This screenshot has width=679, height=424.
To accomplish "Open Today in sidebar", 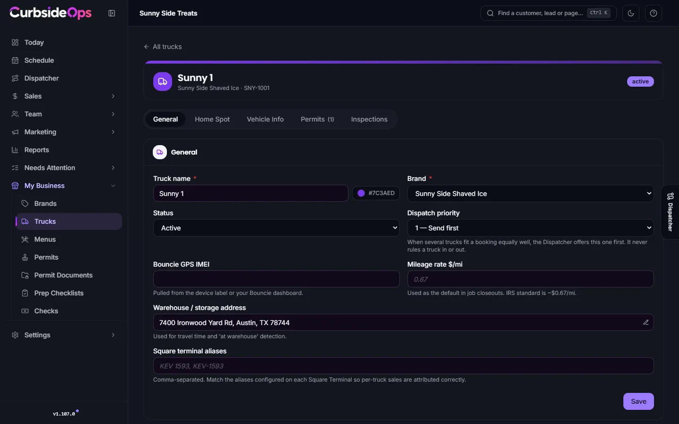I will (64, 42).
